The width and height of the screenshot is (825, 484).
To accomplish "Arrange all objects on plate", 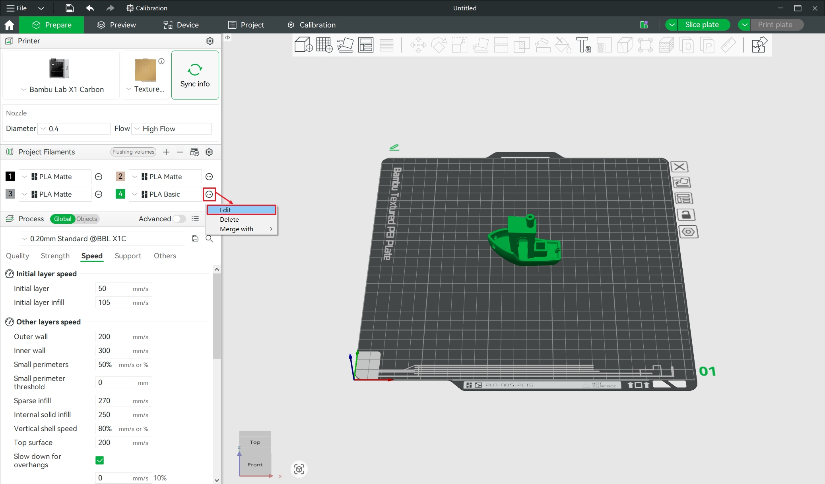I will 366,45.
